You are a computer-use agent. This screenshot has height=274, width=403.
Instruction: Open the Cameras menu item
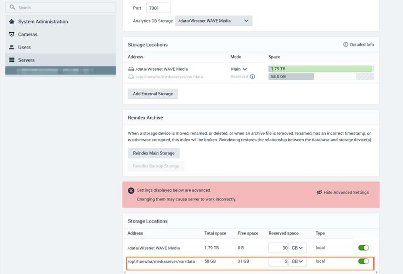(61, 34)
